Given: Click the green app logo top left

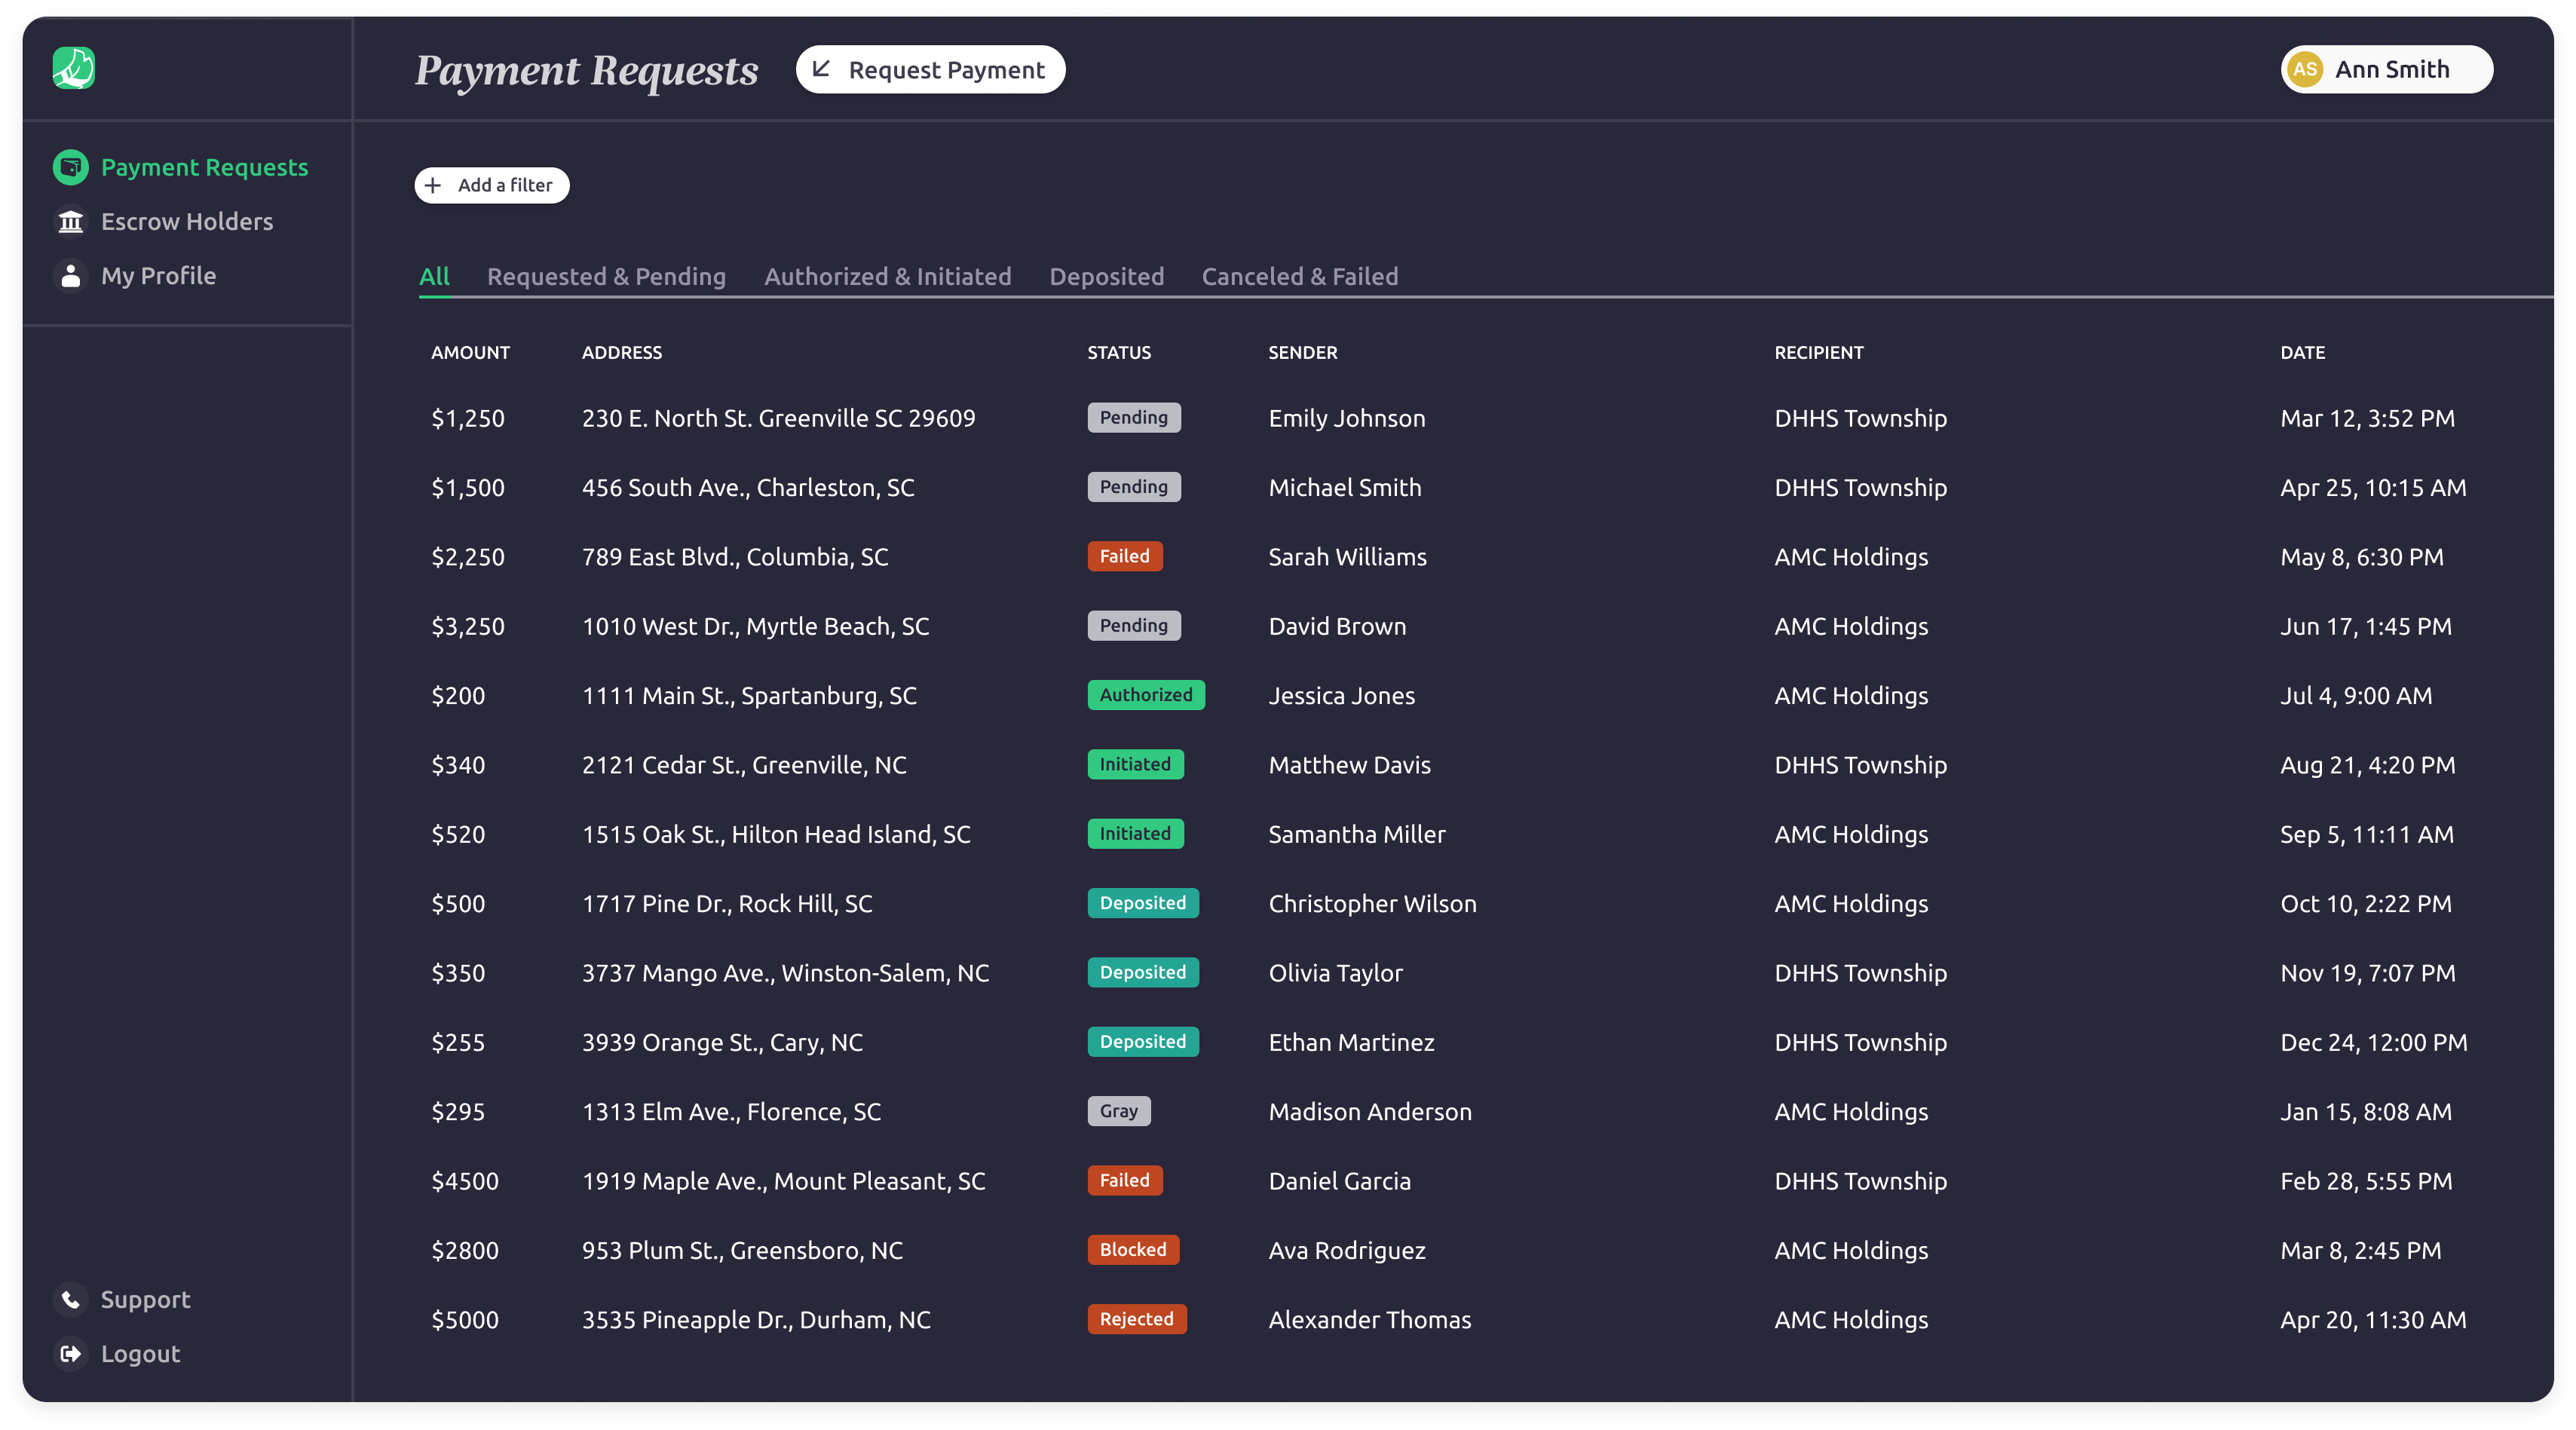Looking at the screenshot, I should pyautogui.click(x=74, y=68).
